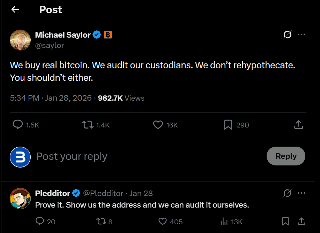Click the blue verified badge beside Michael Saylor
Viewport: 320px width, 233px height.
(x=97, y=35)
